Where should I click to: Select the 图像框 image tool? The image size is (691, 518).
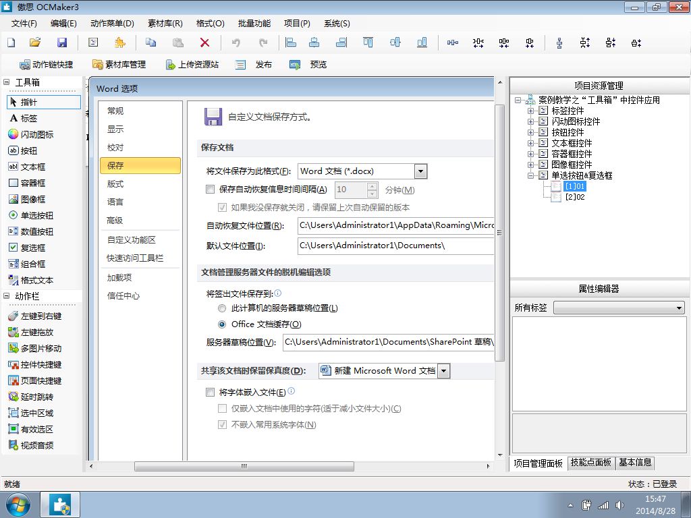pos(27,199)
